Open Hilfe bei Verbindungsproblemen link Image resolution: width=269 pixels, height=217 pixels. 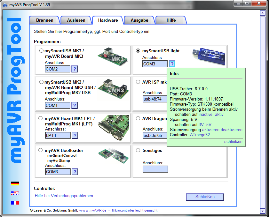tap(64, 196)
